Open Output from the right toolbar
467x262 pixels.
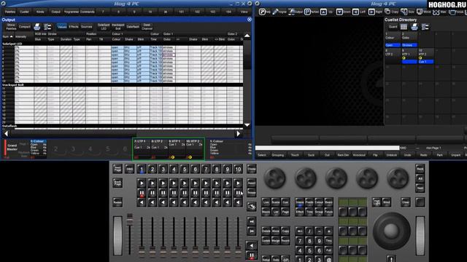point(292,12)
